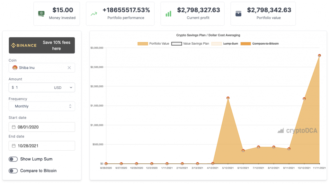329x184 pixels.
Task: Click the chart title Crypto Savings Plan
Action: [208, 35]
